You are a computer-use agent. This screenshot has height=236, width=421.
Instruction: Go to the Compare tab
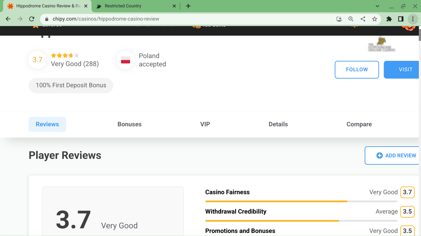359,124
